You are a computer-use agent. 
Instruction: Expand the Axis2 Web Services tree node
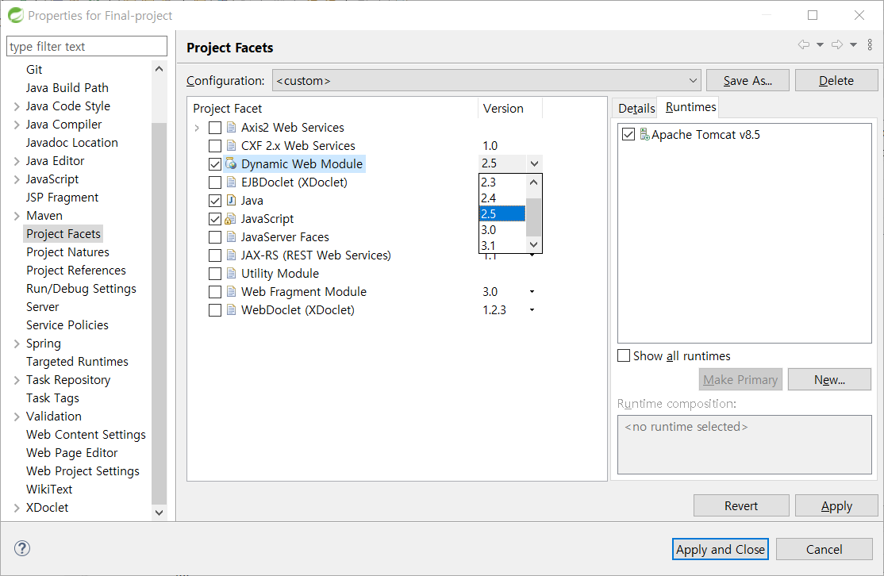(197, 128)
